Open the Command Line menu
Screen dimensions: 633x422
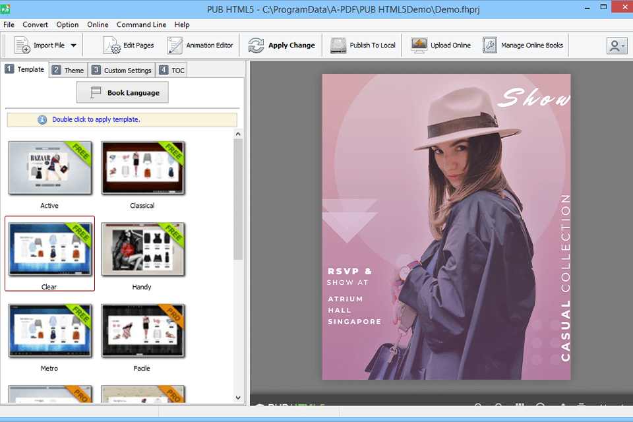point(141,24)
